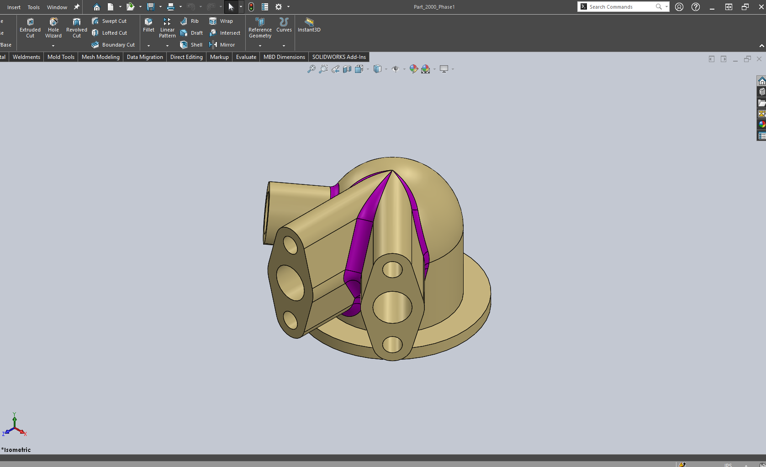The image size is (766, 467).
Task: Pick the Shell feature tool
Action: [x=191, y=45]
